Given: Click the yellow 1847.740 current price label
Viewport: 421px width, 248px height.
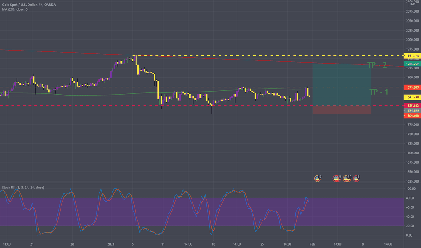Looking at the screenshot, I should tap(412, 97).
